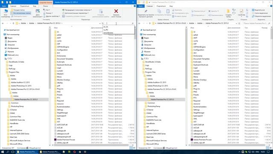The width and height of the screenshot is (273, 154).
Task: Open Размер filter dropdown
Action: (48, 13)
